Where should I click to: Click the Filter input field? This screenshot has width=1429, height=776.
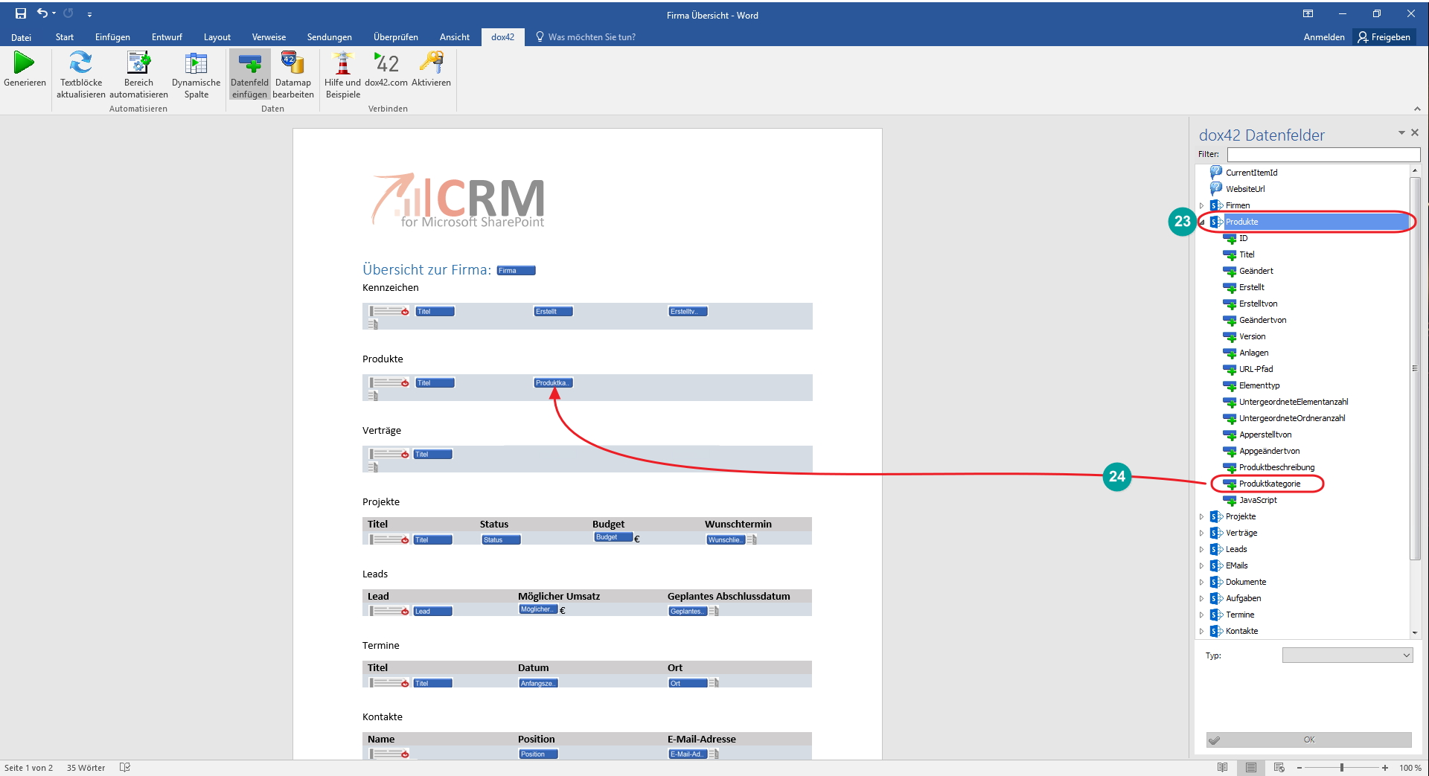click(1323, 155)
